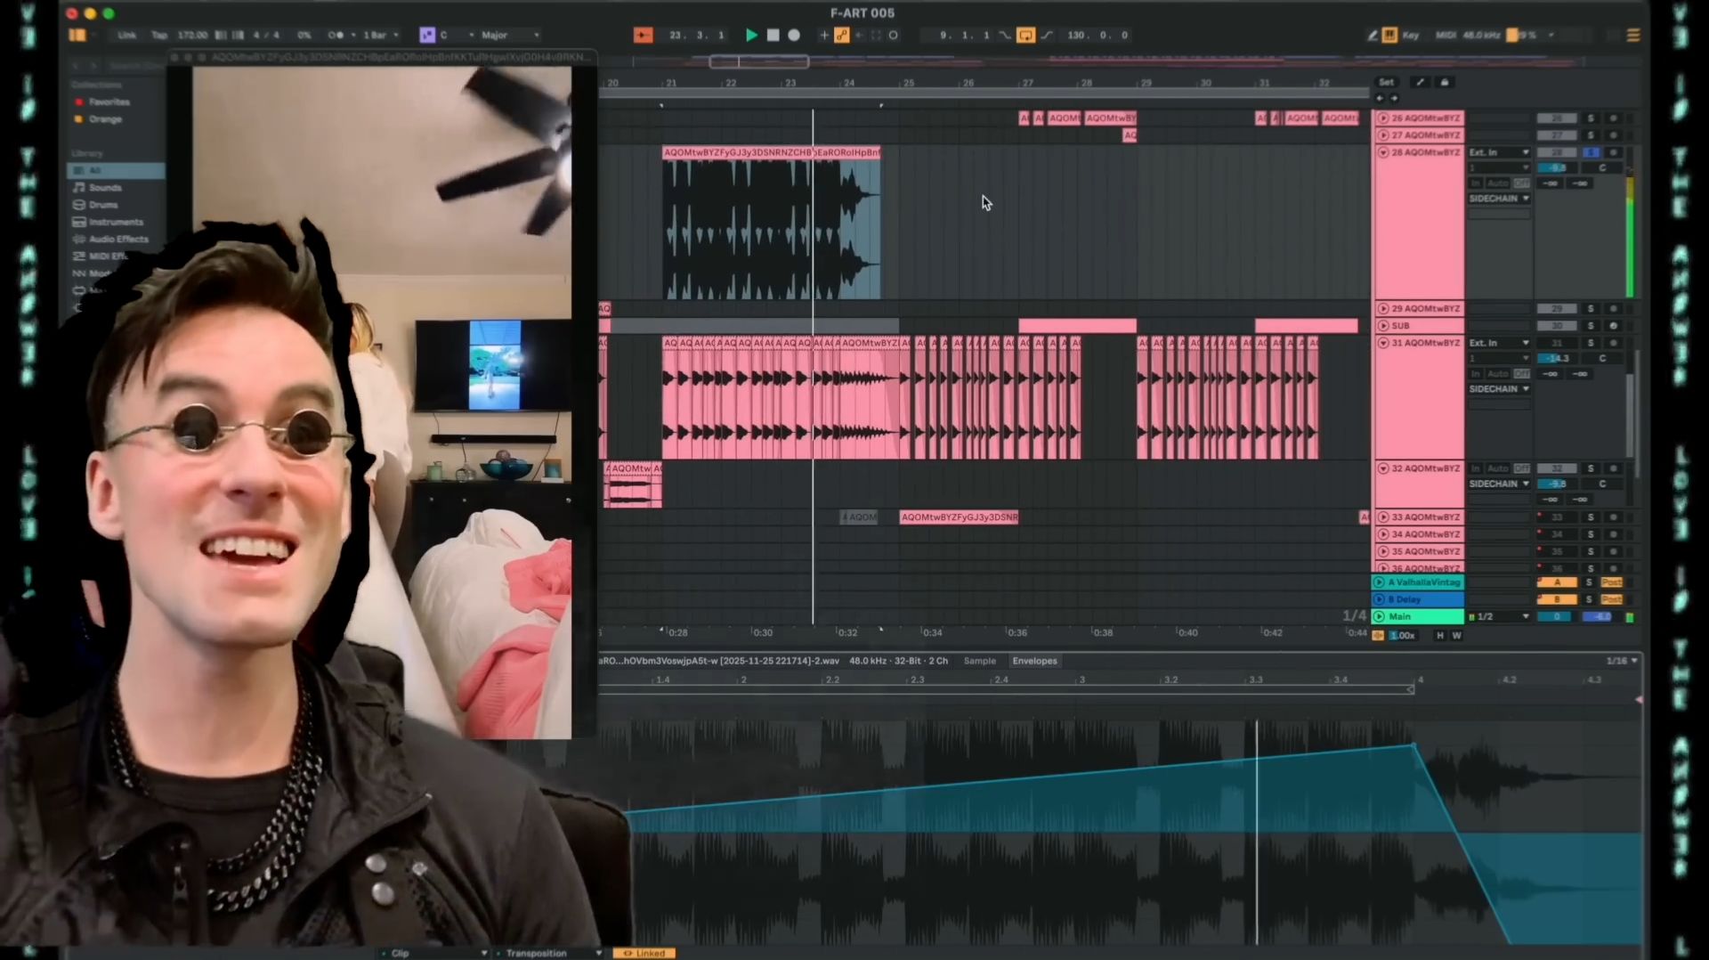Open the hamburger menu at top right
This screenshot has height=960, width=1709.
point(1634,35)
